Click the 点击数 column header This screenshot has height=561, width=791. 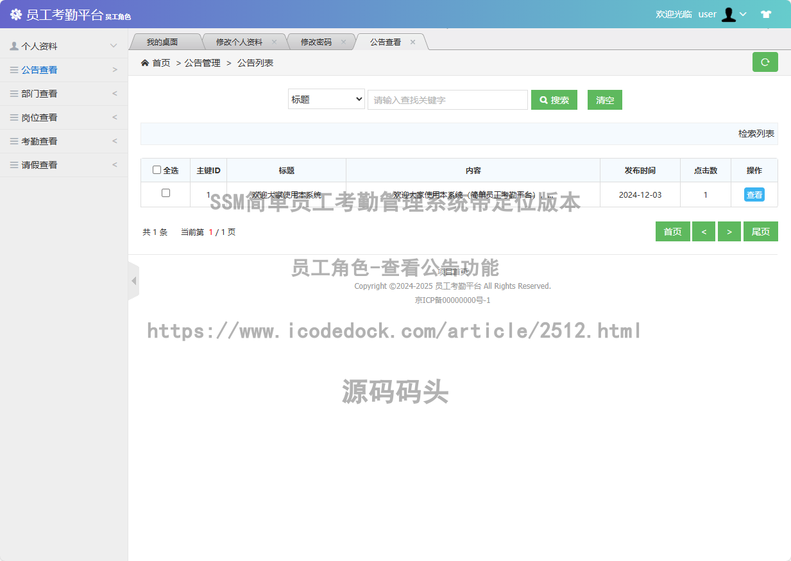coord(706,171)
